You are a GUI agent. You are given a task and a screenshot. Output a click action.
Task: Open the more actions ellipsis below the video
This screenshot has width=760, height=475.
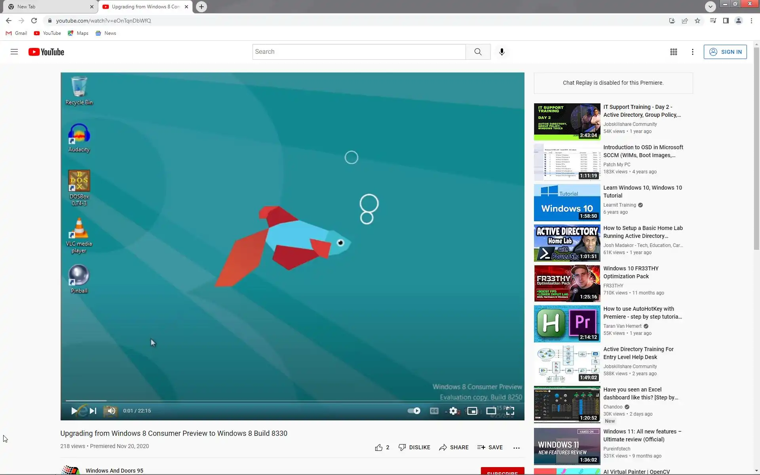point(516,448)
